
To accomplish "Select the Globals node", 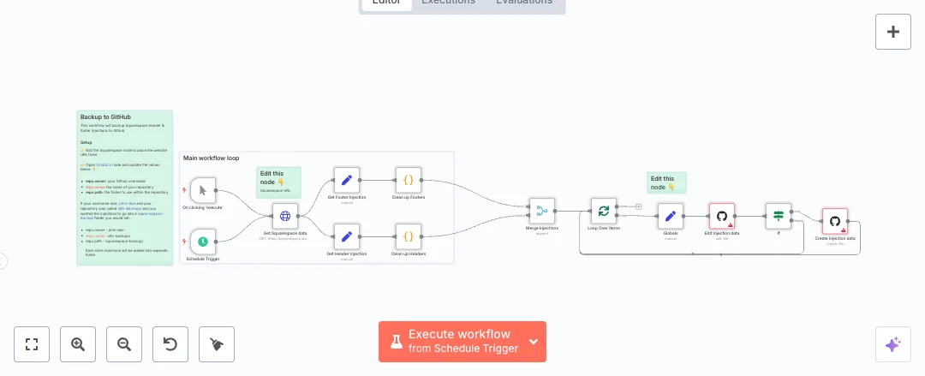I will tap(671, 216).
